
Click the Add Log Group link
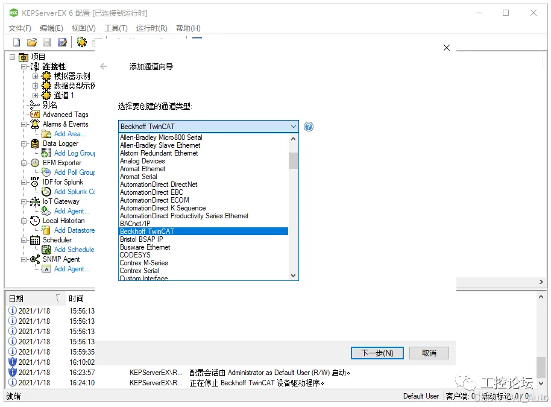(75, 153)
